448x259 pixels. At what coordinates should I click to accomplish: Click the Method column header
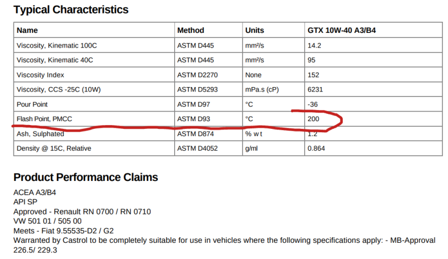(190, 30)
